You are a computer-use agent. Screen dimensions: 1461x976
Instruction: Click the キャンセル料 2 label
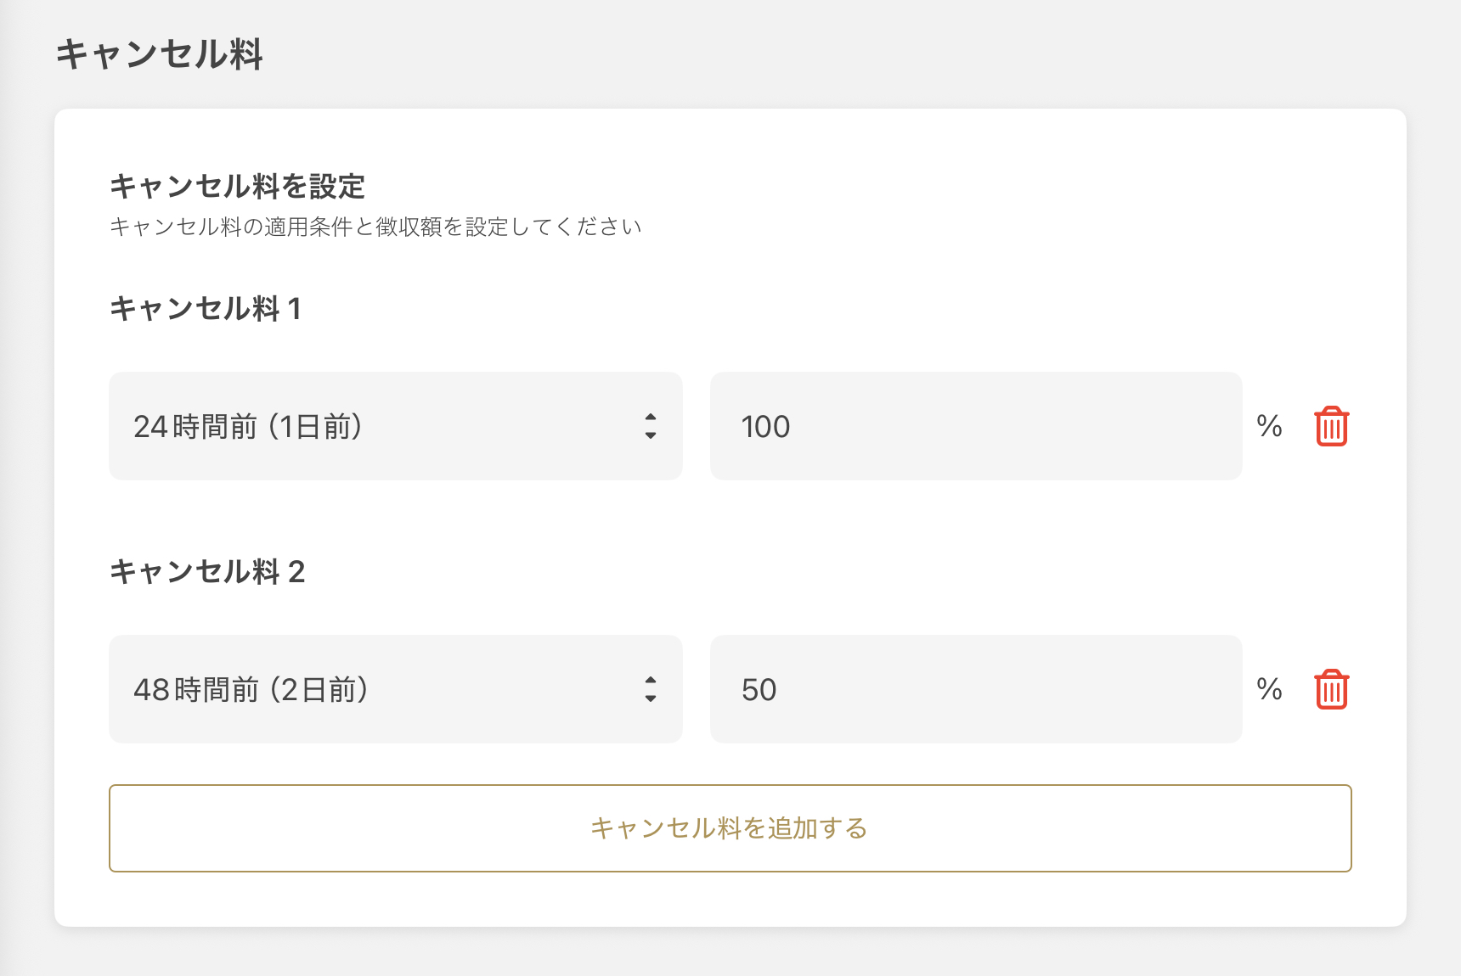207,572
